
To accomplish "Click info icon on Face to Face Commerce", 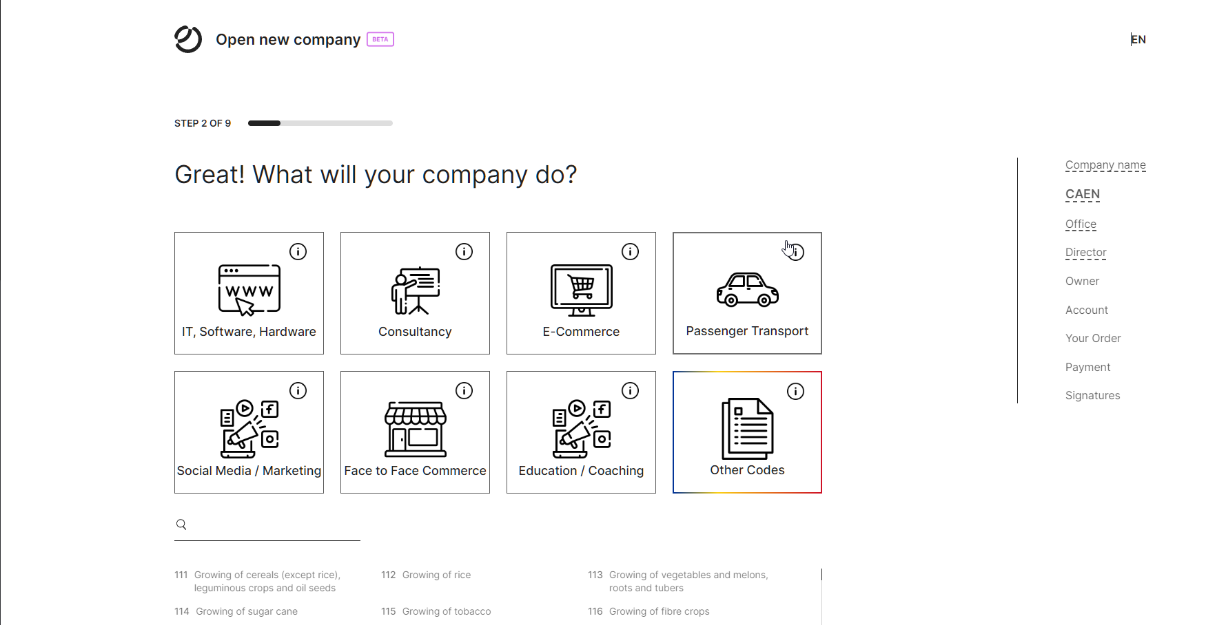I will (x=464, y=391).
